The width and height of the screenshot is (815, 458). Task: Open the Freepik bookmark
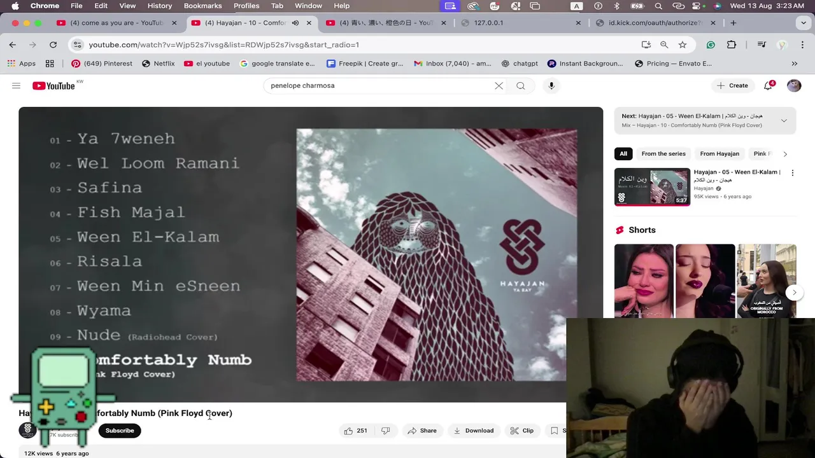tap(365, 64)
